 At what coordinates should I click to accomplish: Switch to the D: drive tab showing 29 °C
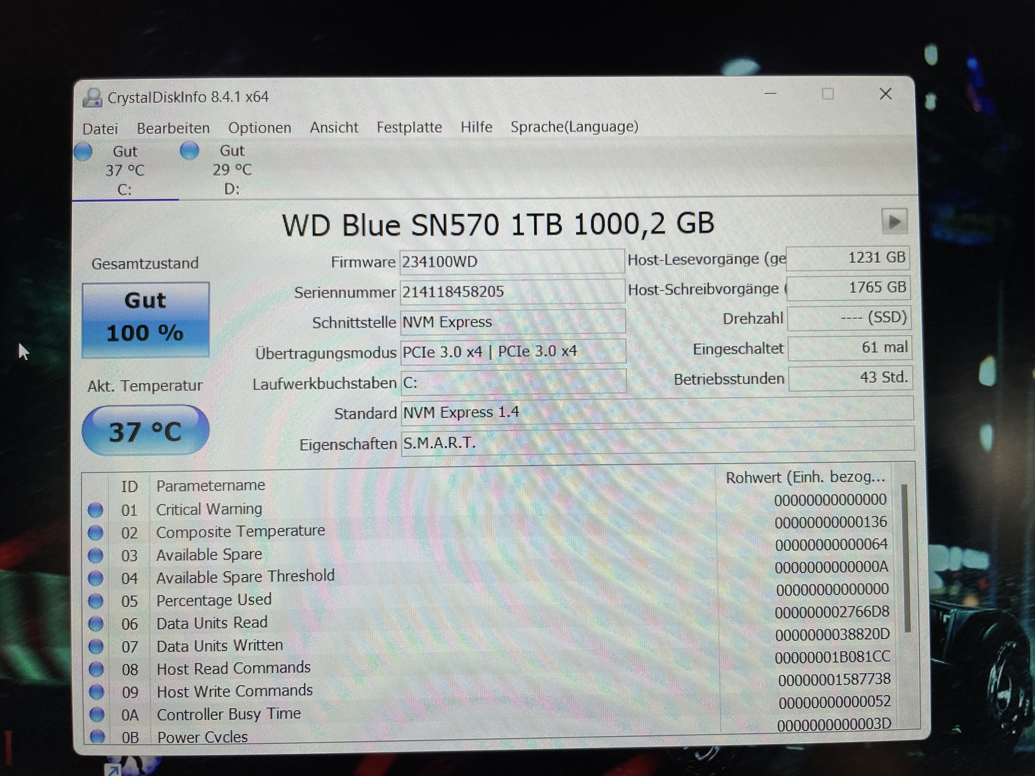[x=232, y=169]
